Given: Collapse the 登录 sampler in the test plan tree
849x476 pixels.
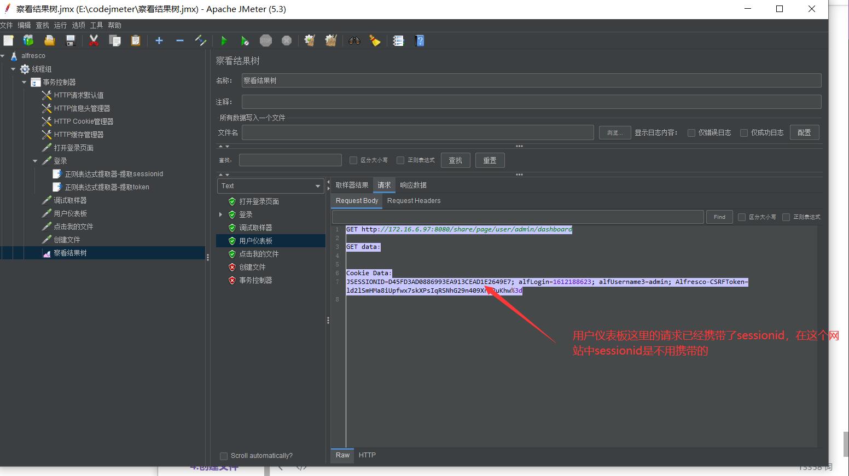Looking at the screenshot, I should pyautogui.click(x=35, y=161).
